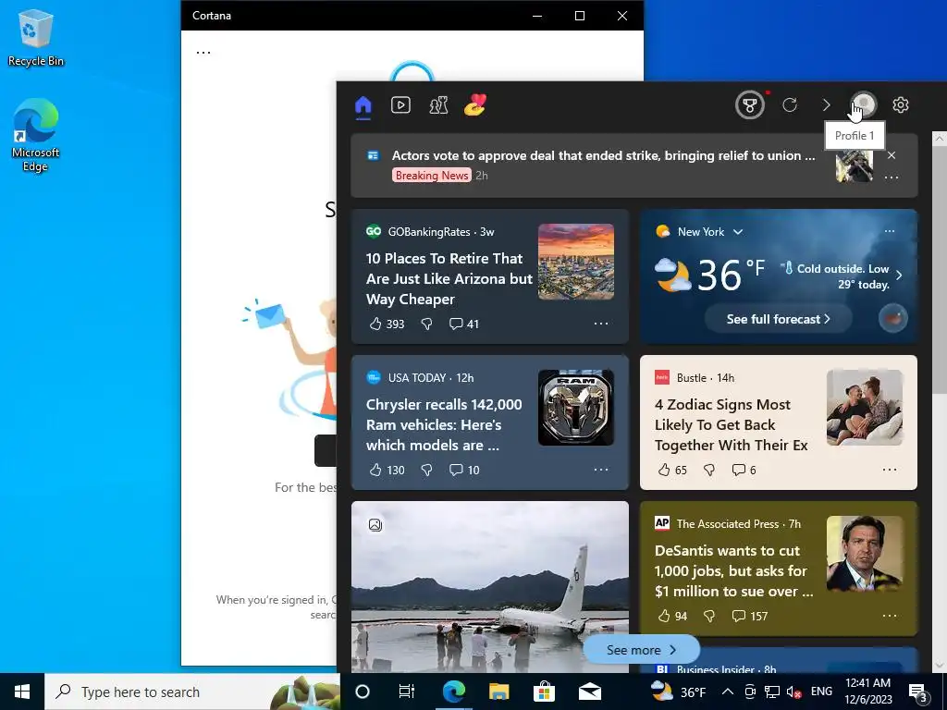This screenshot has width=947, height=710.
Task: Open Task View on the taskbar
Action: tap(407, 692)
